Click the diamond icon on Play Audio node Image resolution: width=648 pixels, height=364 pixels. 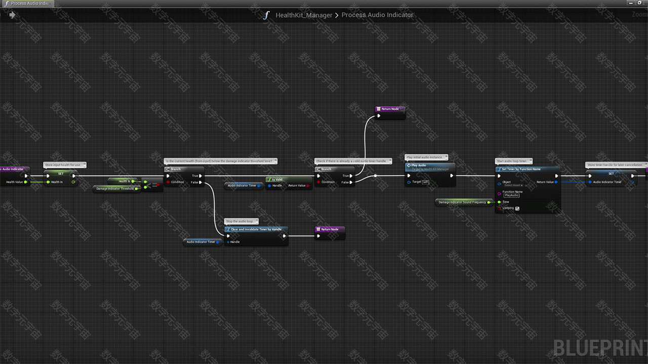pyautogui.click(x=409, y=165)
